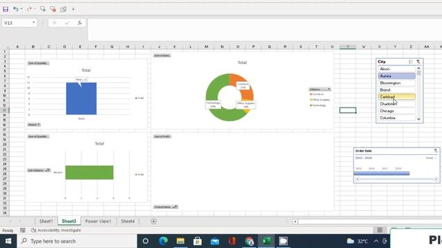Select Carlsbad in the City slicer

point(396,96)
